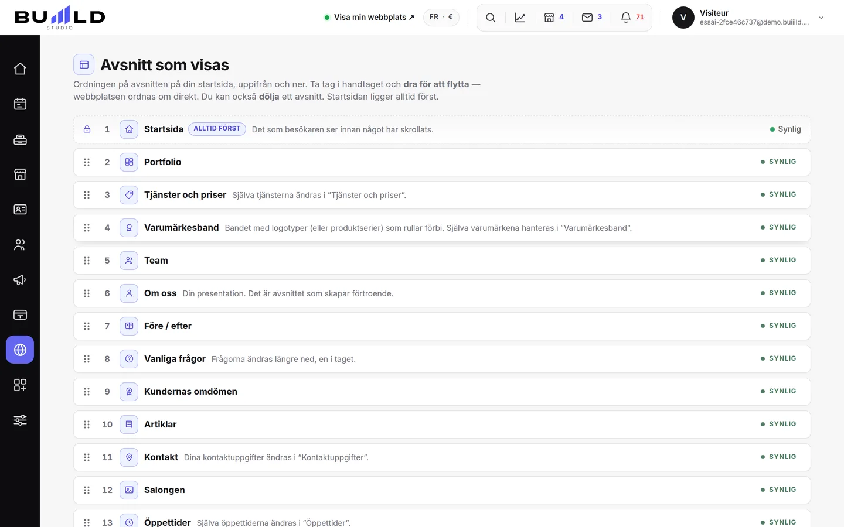
Task: Open Visa min webbplats link
Action: tap(369, 17)
